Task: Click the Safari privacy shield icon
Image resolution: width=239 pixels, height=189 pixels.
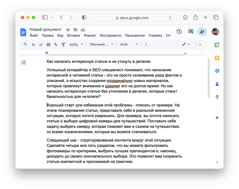Action: [x=84, y=17]
